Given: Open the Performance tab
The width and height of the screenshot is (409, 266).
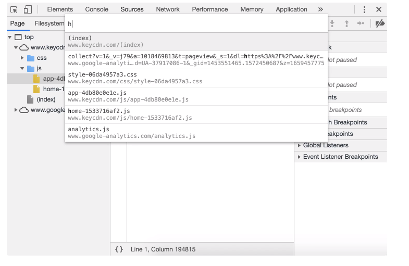Looking at the screenshot, I should [210, 9].
